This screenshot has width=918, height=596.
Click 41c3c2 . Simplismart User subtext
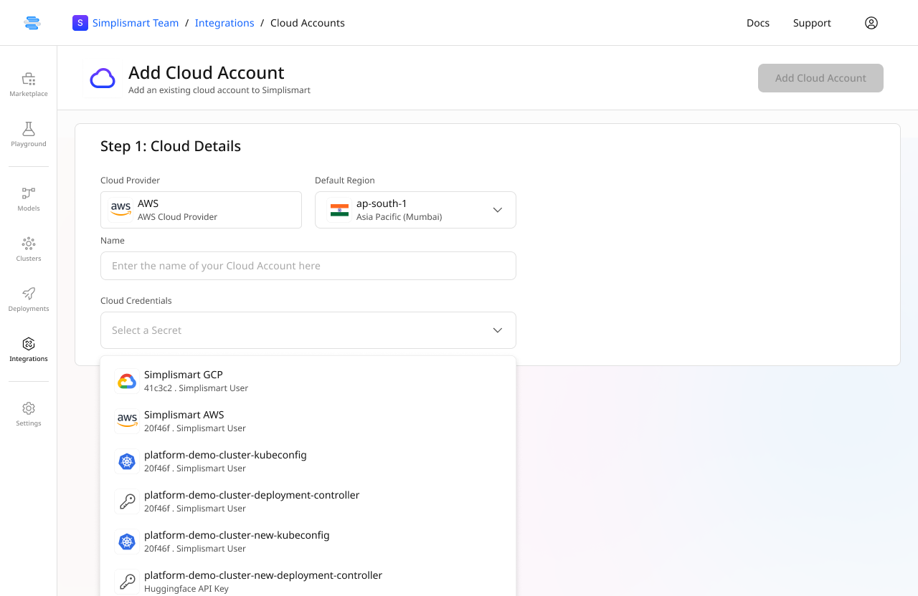click(196, 388)
